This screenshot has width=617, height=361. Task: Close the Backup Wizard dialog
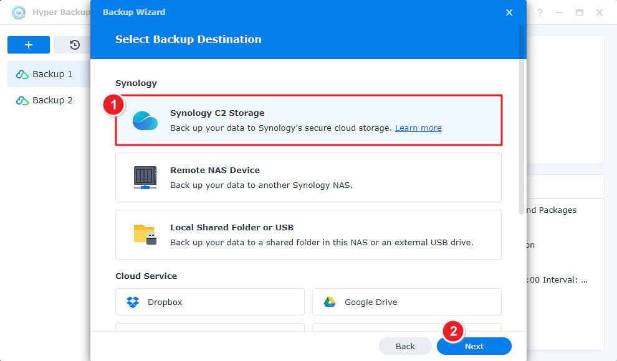coord(509,12)
